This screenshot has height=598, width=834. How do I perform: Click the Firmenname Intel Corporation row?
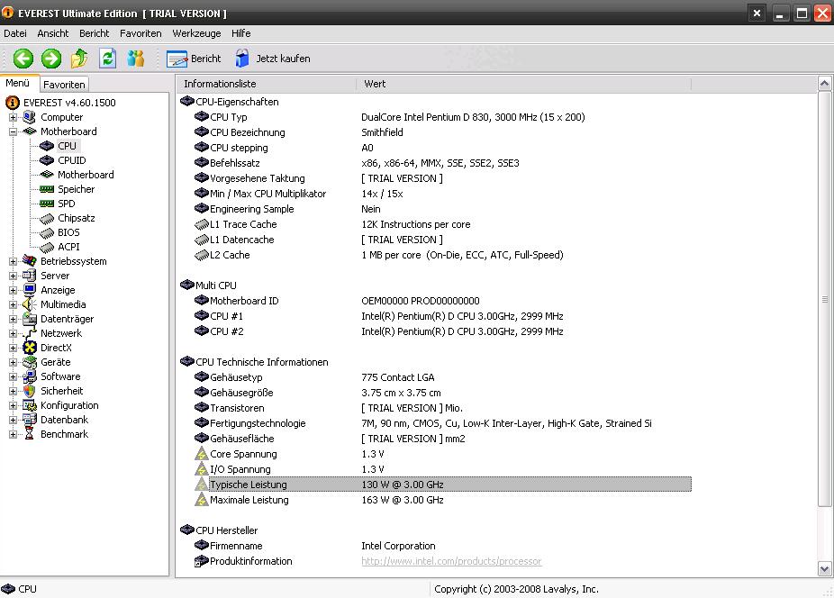[x=442, y=546]
